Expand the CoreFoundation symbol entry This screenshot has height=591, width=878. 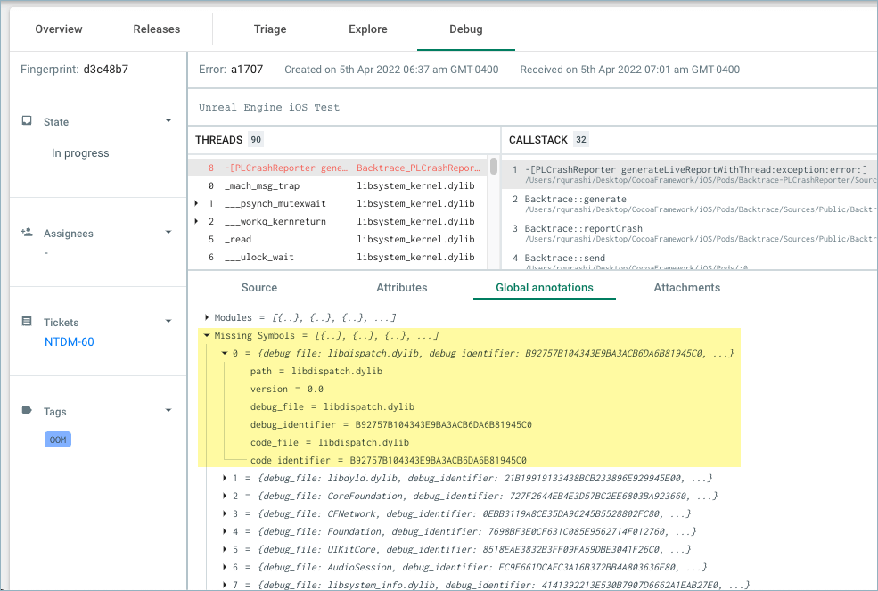[225, 497]
